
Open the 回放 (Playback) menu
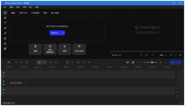click(18, 7)
